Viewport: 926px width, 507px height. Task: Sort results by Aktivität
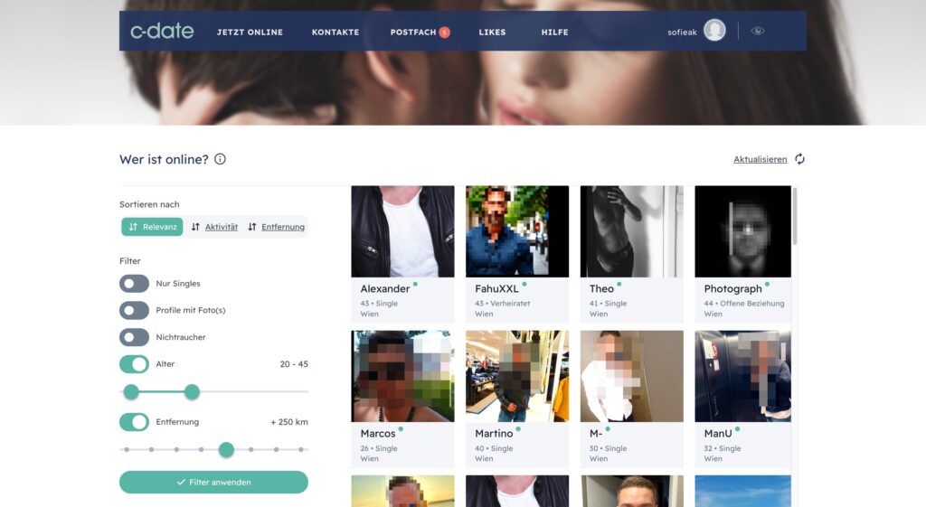pos(214,227)
